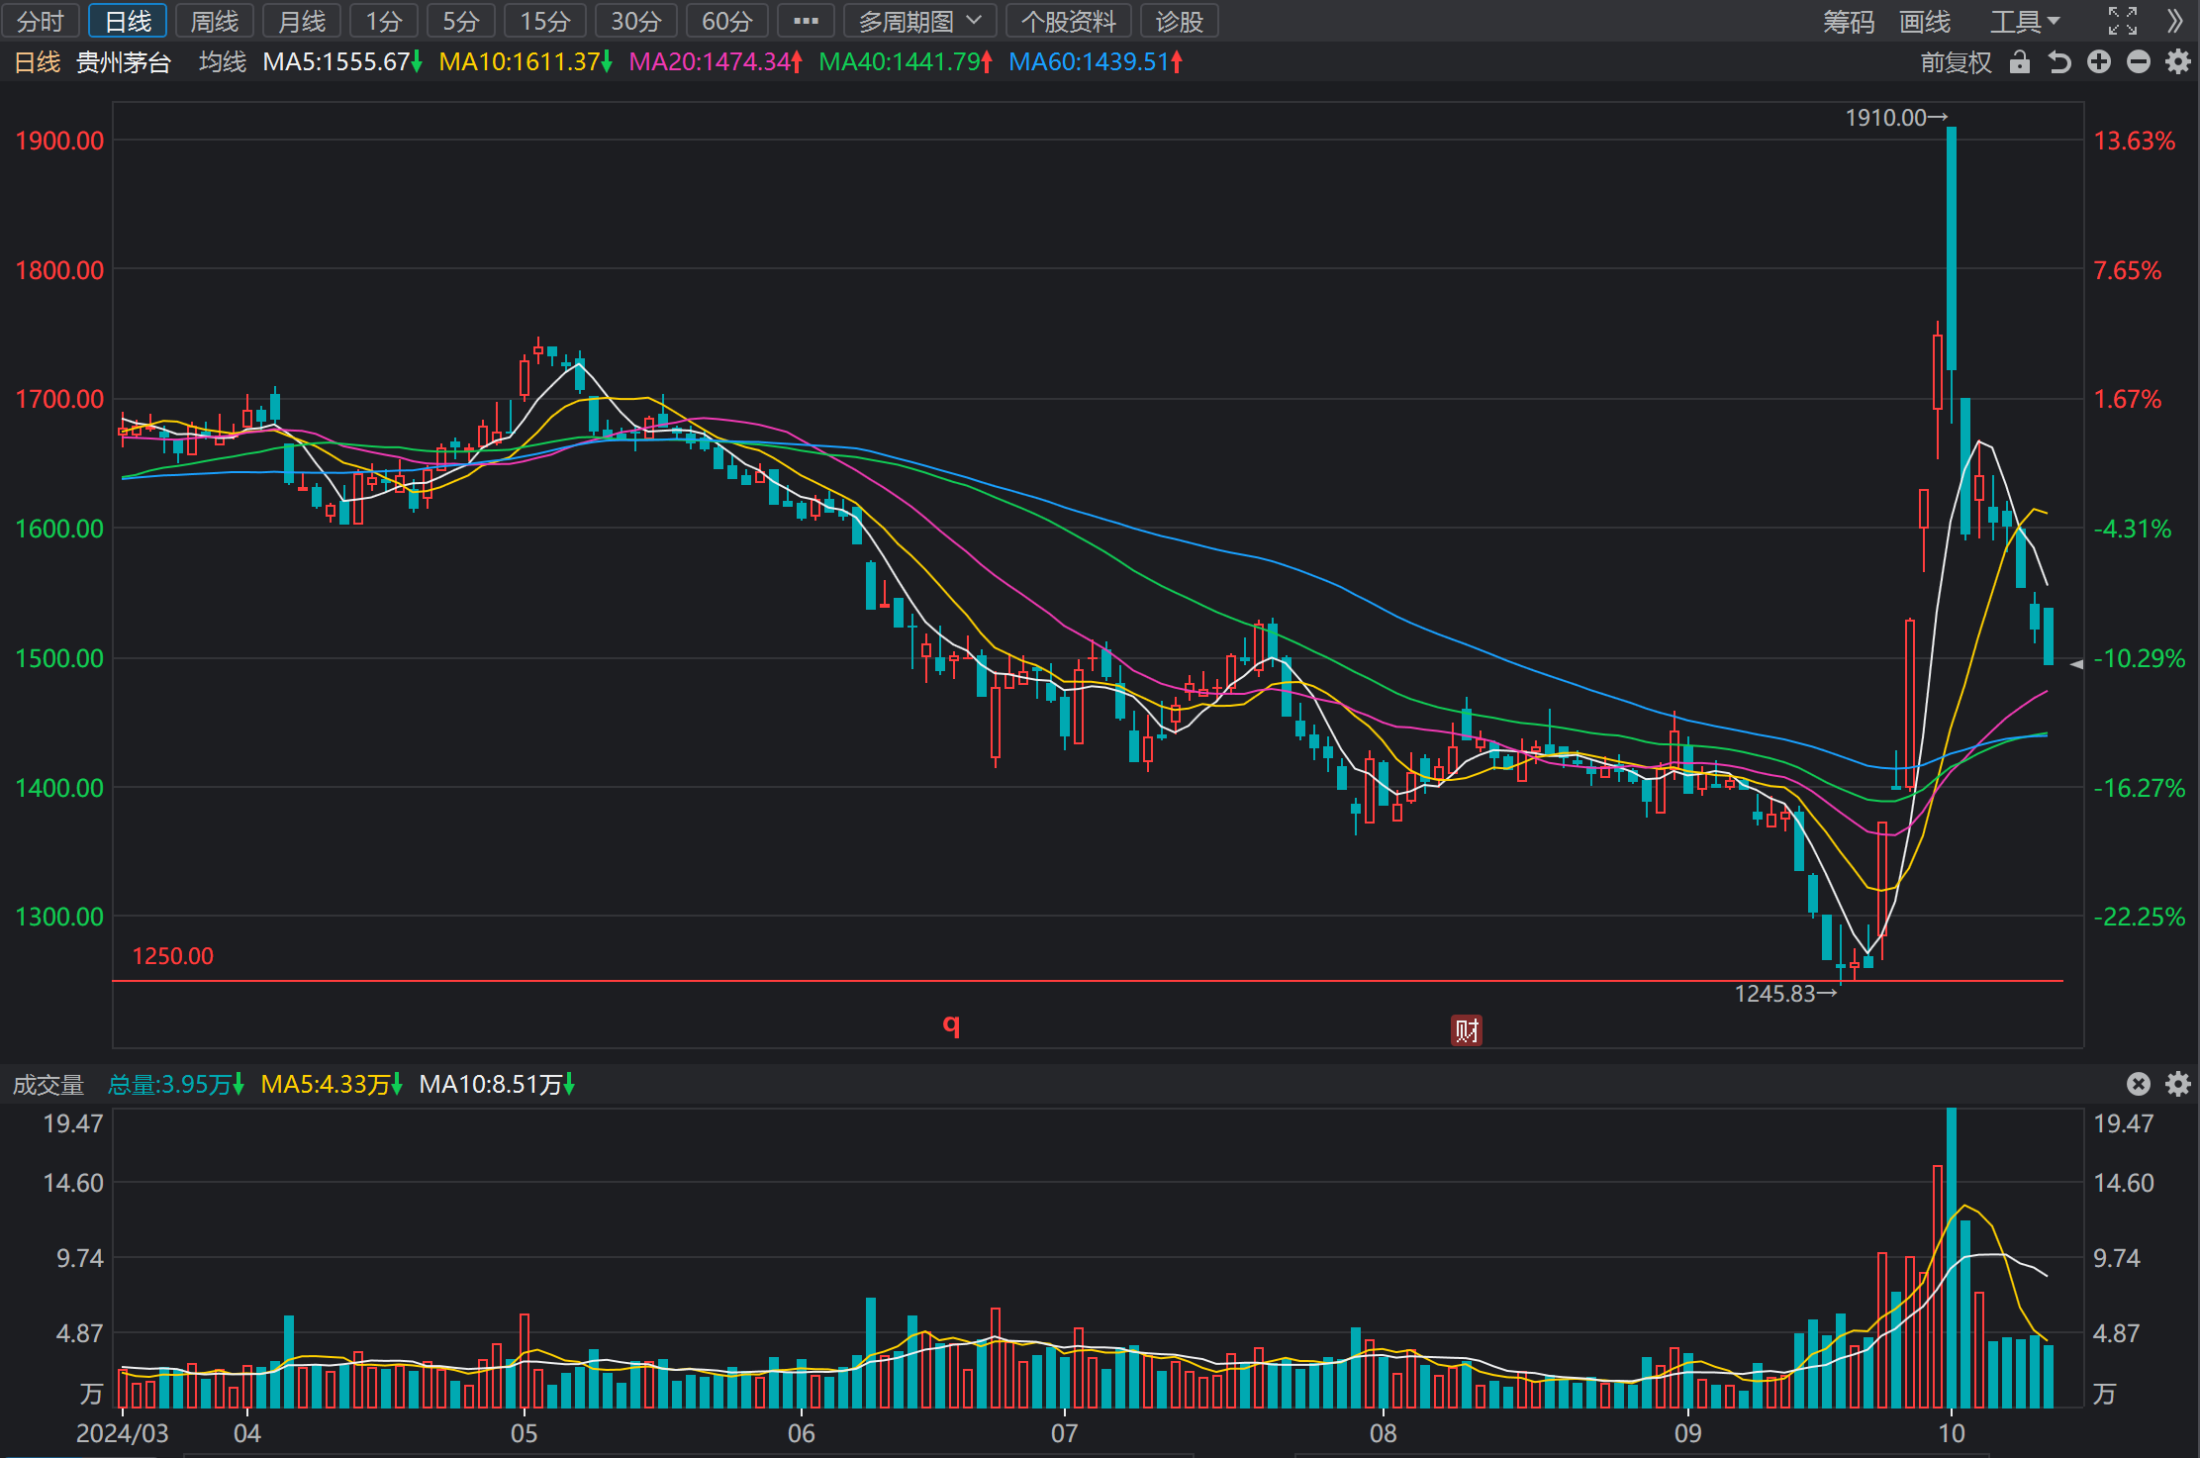The height and width of the screenshot is (1458, 2200).
Task: Select the 1分 period tab
Action: click(384, 21)
